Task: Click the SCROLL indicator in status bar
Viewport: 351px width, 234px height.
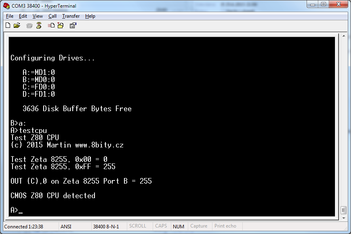Action: (137, 226)
